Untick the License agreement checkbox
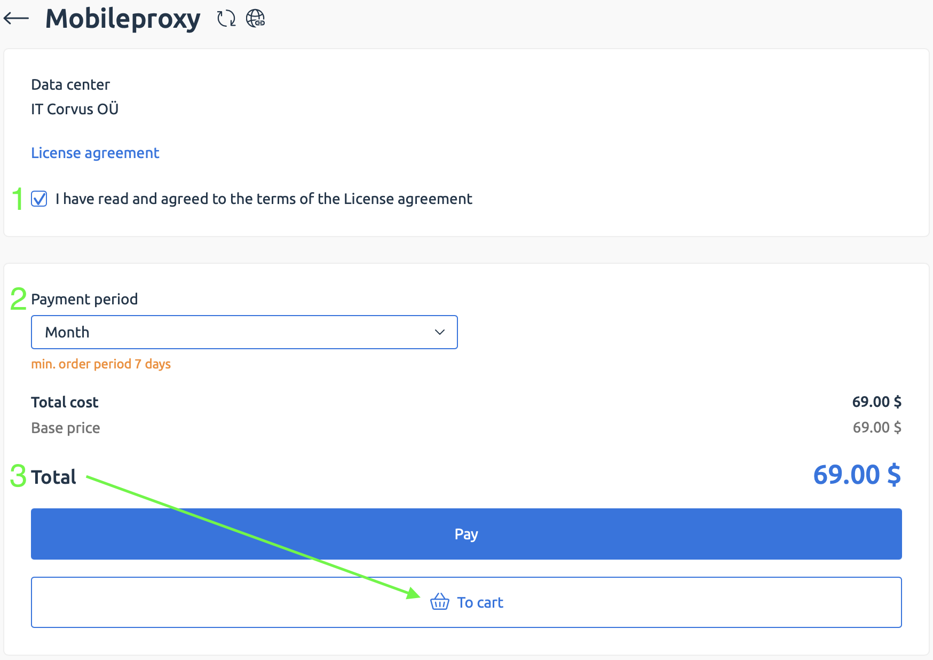The height and width of the screenshot is (660, 933). [x=39, y=199]
